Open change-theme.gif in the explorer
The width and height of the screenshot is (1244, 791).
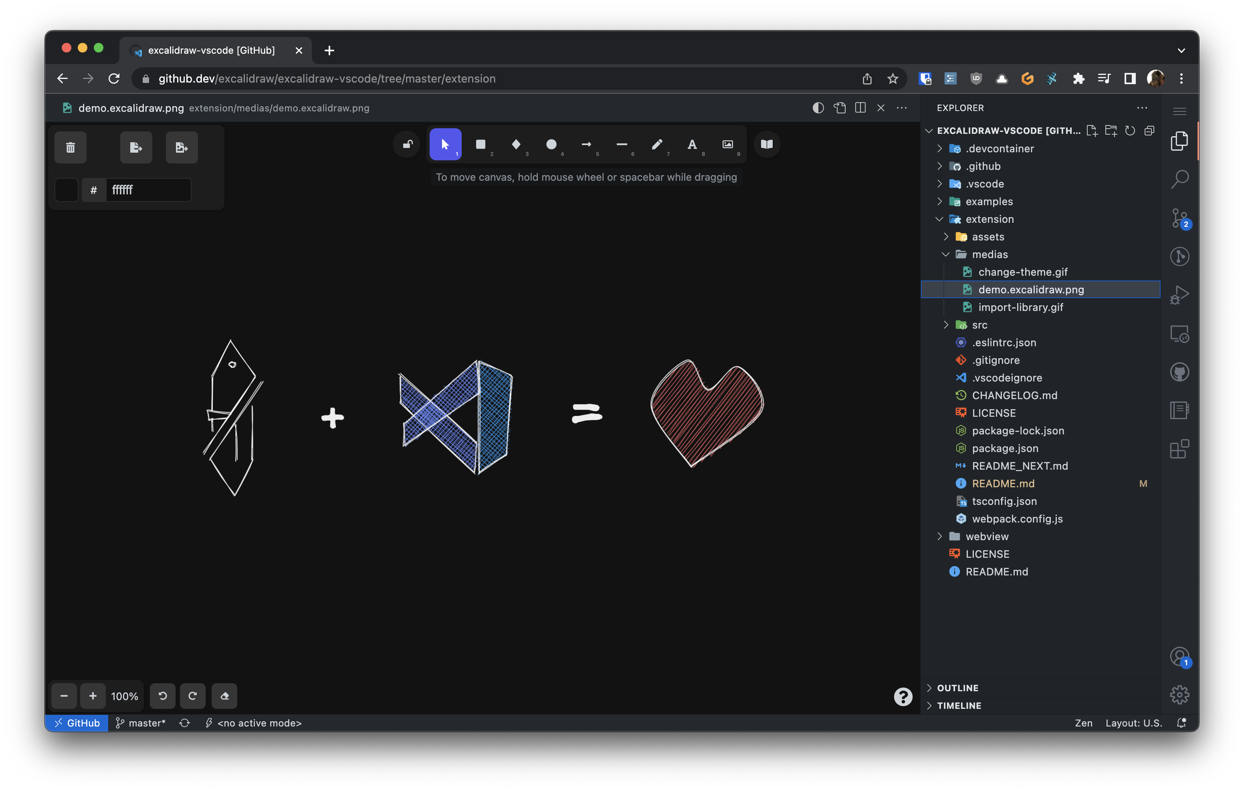point(1022,272)
